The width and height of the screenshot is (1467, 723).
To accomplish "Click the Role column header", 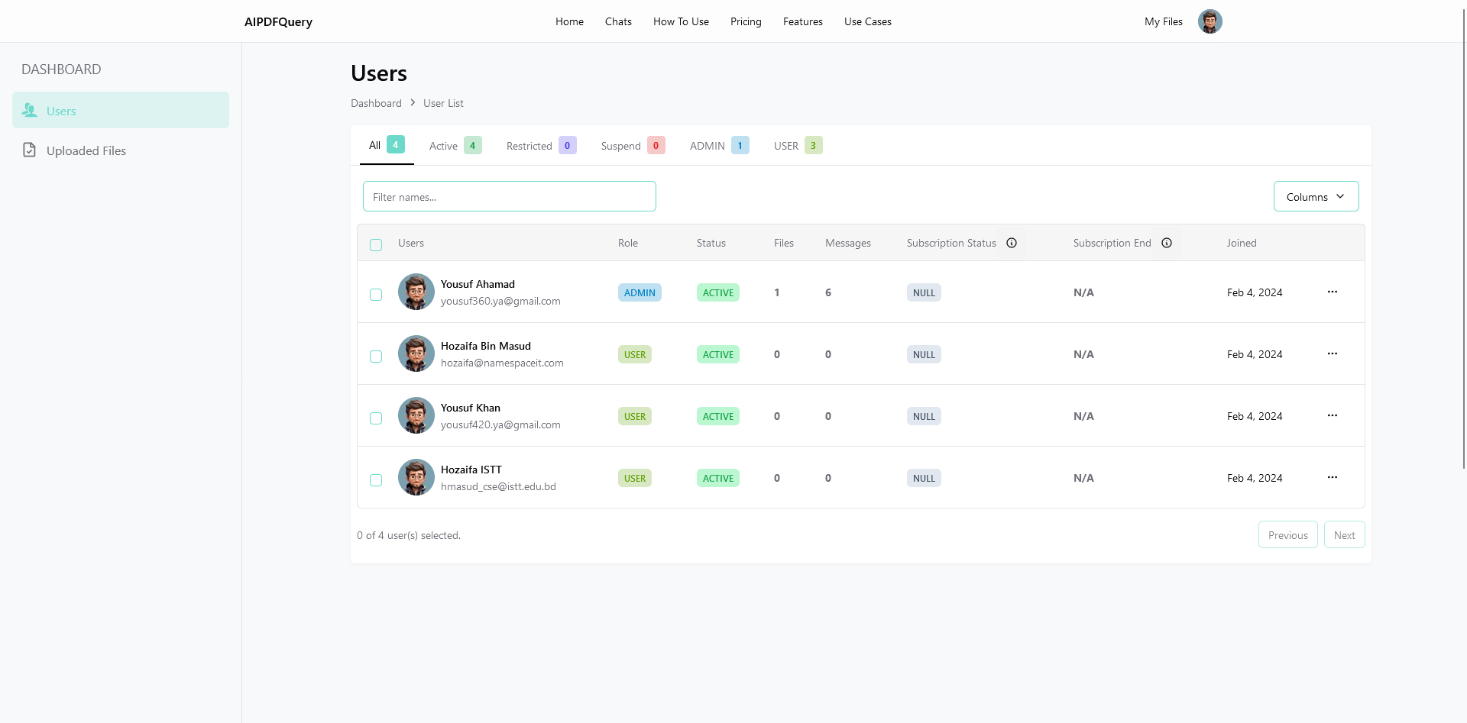I will (628, 243).
